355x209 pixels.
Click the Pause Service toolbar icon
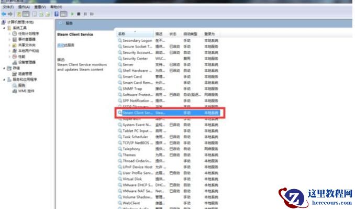click(85, 14)
